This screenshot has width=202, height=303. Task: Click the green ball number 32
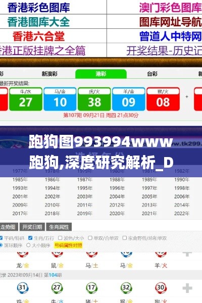tap(126, 288)
